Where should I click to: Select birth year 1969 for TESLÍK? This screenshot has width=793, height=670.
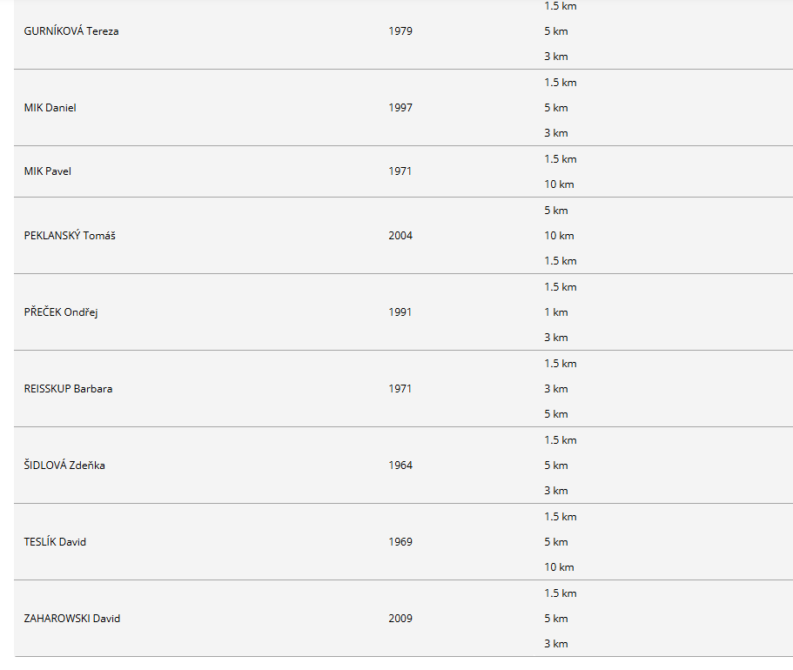[x=400, y=541]
